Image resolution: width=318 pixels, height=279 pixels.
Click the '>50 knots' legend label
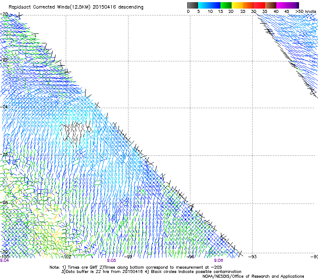coord(306,12)
